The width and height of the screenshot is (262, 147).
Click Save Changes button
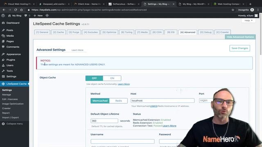click(x=239, y=48)
